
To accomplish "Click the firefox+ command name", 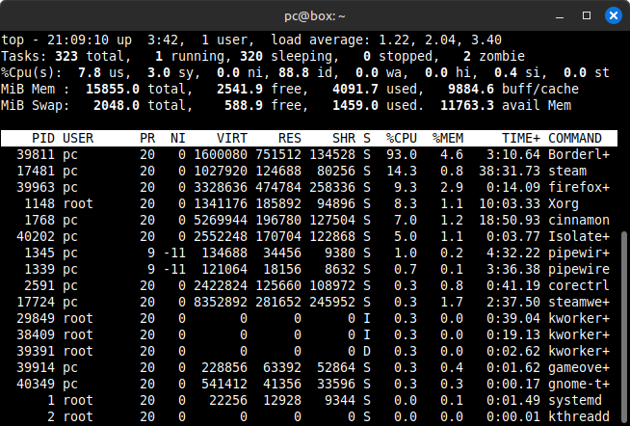I will click(579, 188).
